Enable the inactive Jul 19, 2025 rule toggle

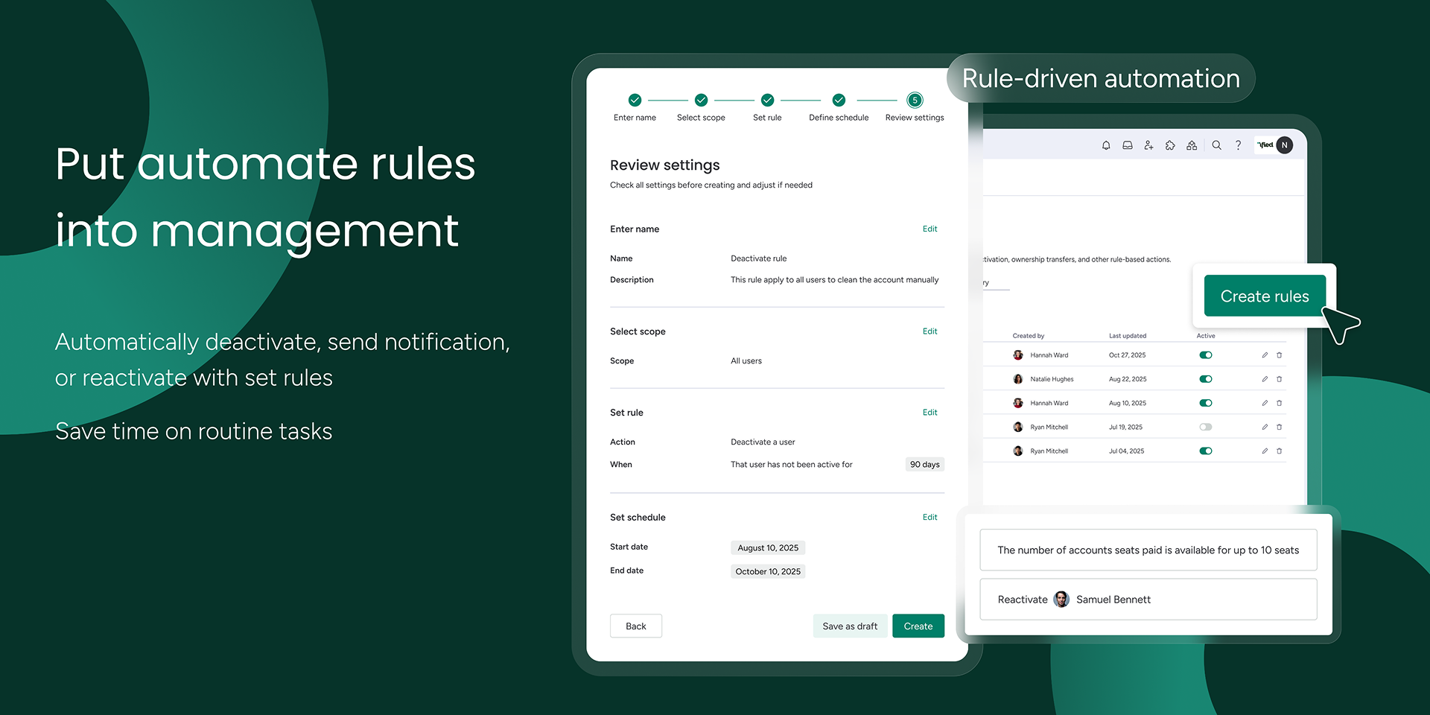1206,428
